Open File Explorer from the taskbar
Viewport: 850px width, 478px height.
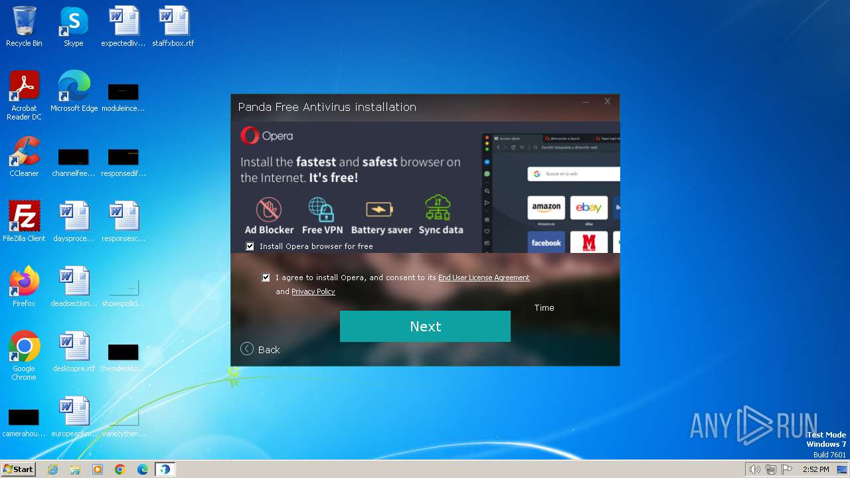tap(75, 469)
